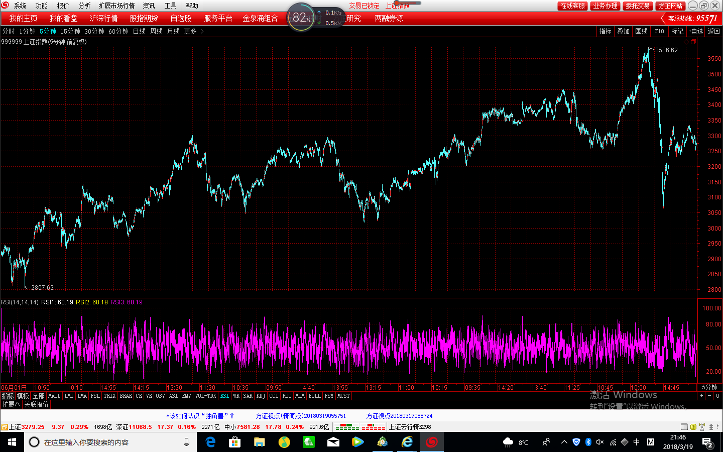Open Windows Start menu
The image size is (723, 452).
[x=12, y=442]
